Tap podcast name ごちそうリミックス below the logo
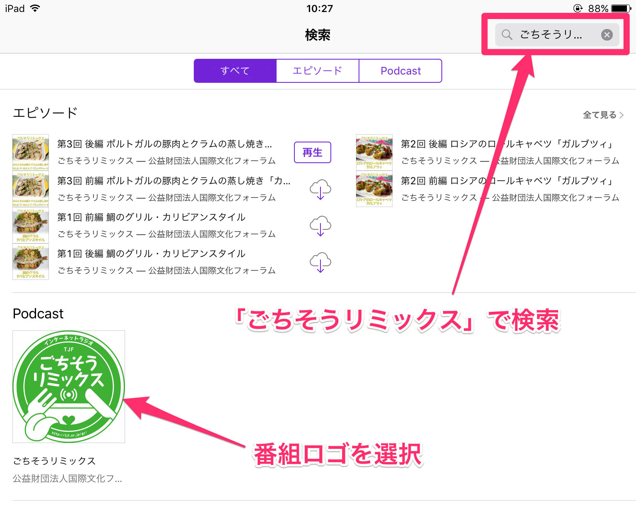The width and height of the screenshot is (636, 525). tap(54, 461)
